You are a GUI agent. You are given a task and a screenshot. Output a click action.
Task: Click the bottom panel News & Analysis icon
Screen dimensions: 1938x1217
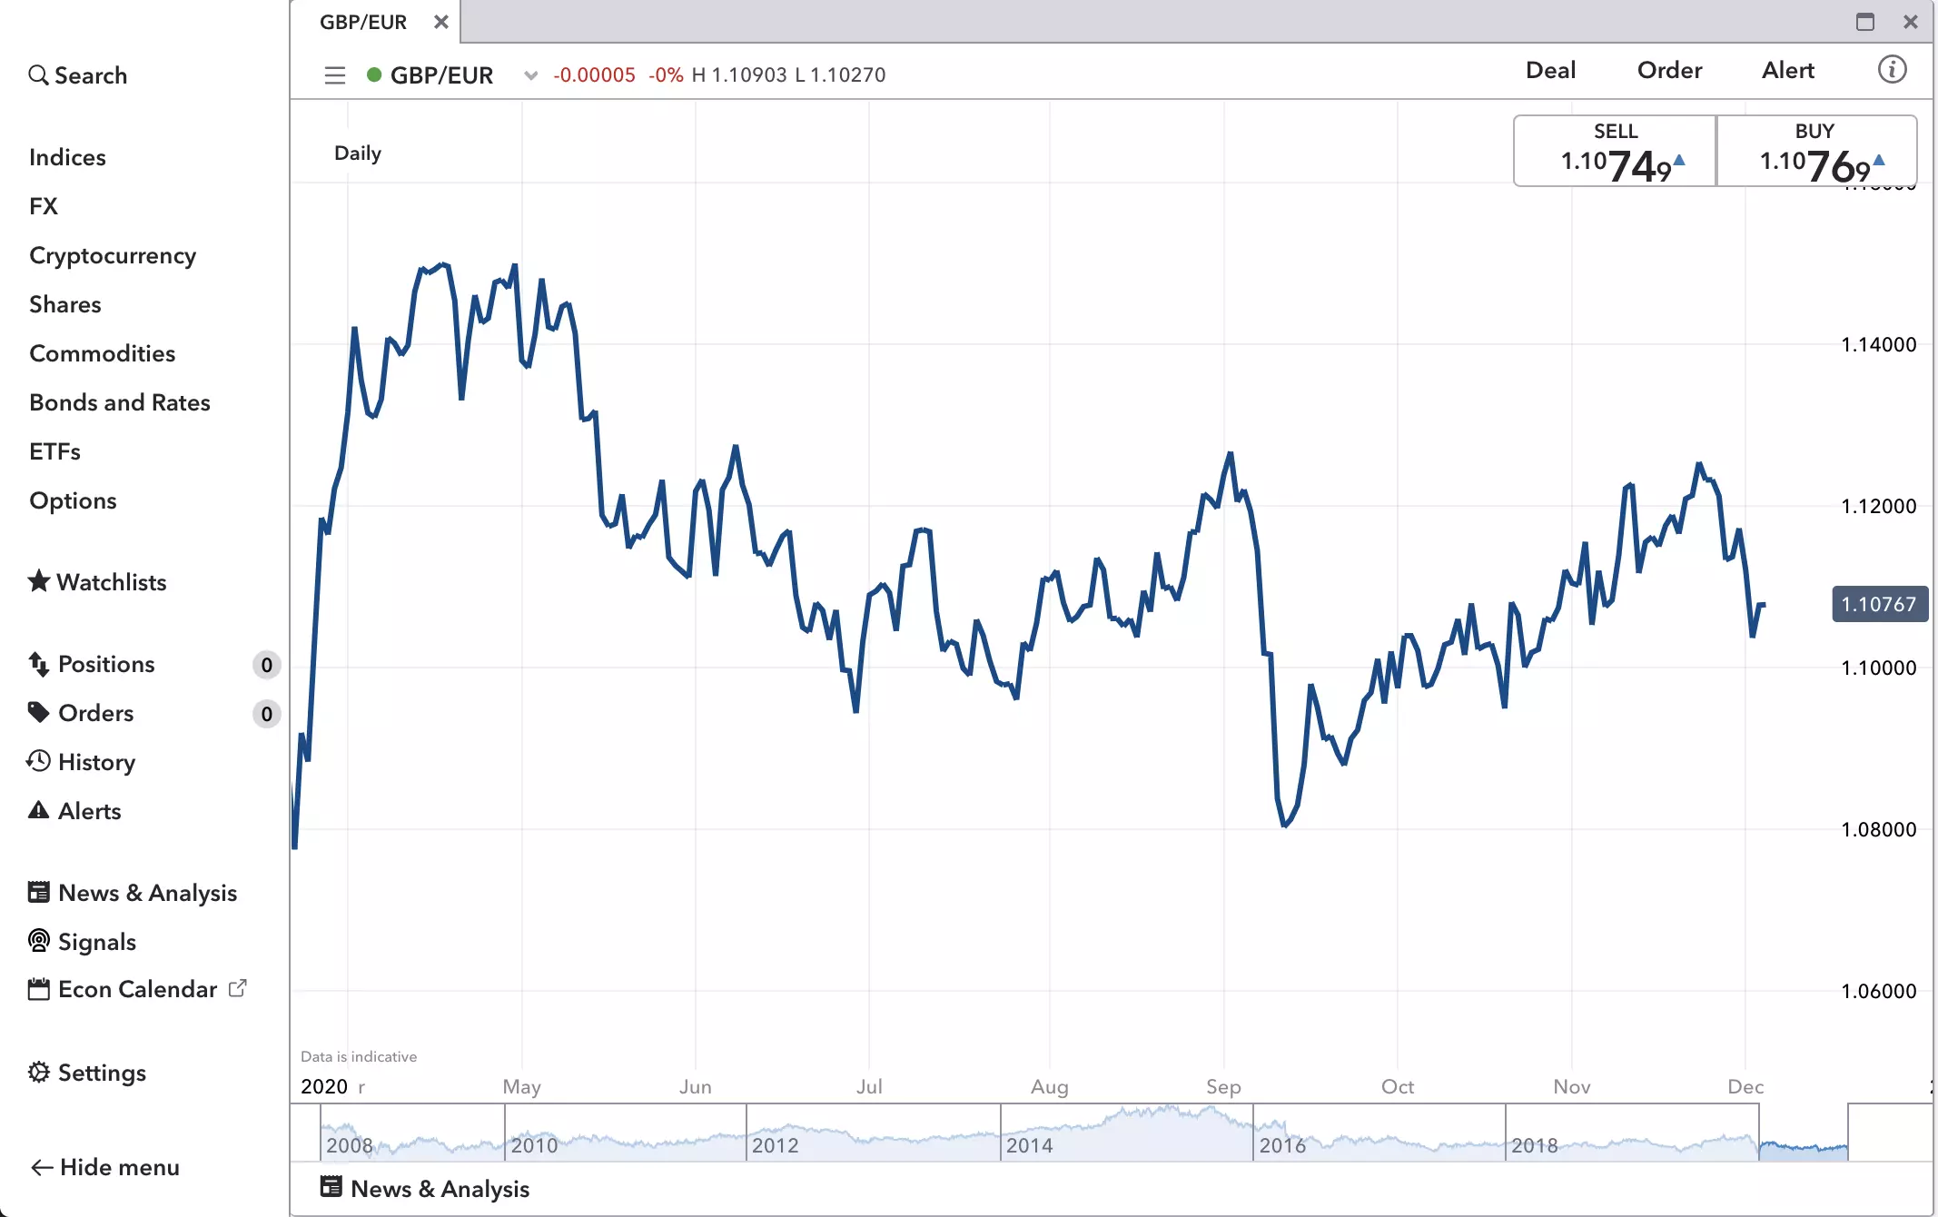[x=331, y=1187]
